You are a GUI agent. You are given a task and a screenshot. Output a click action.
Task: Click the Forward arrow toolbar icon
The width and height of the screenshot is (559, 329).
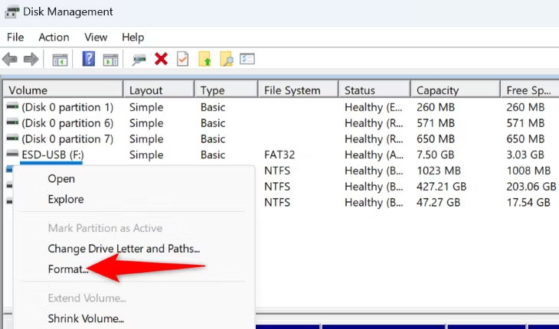(31, 59)
